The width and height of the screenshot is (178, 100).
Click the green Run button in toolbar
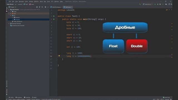[155, 4]
